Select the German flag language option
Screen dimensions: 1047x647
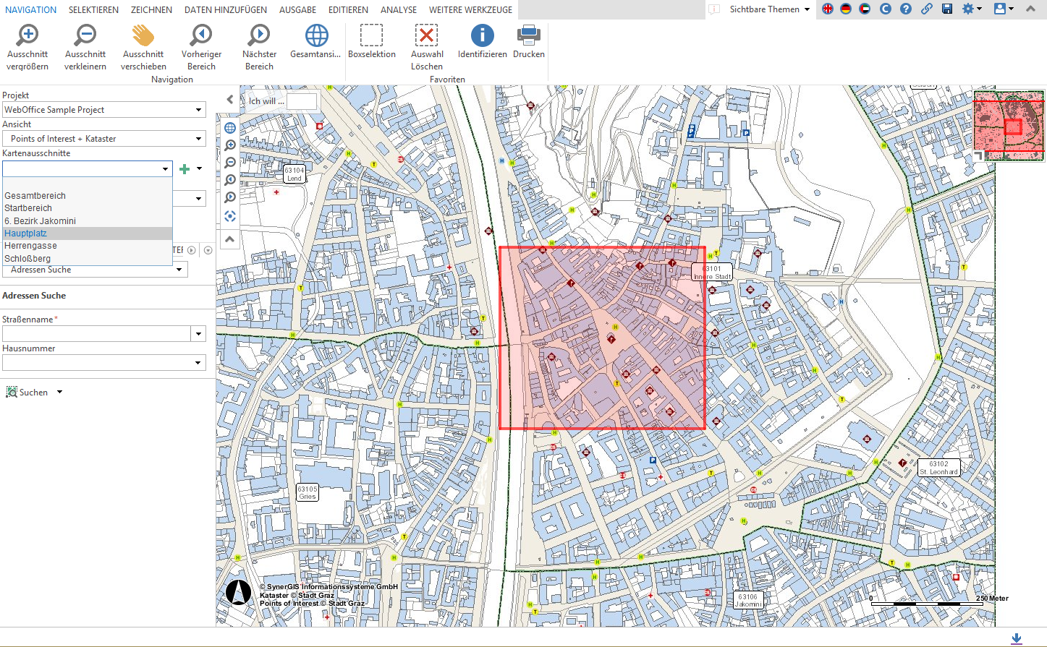[845, 10]
